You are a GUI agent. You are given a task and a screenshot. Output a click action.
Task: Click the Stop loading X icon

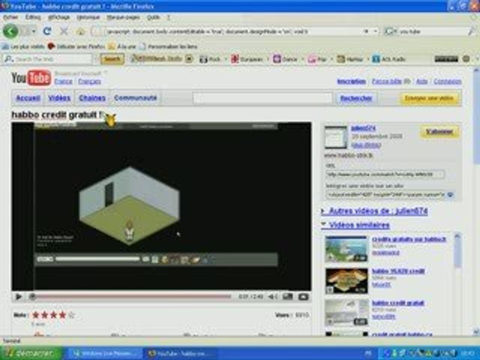63,31
